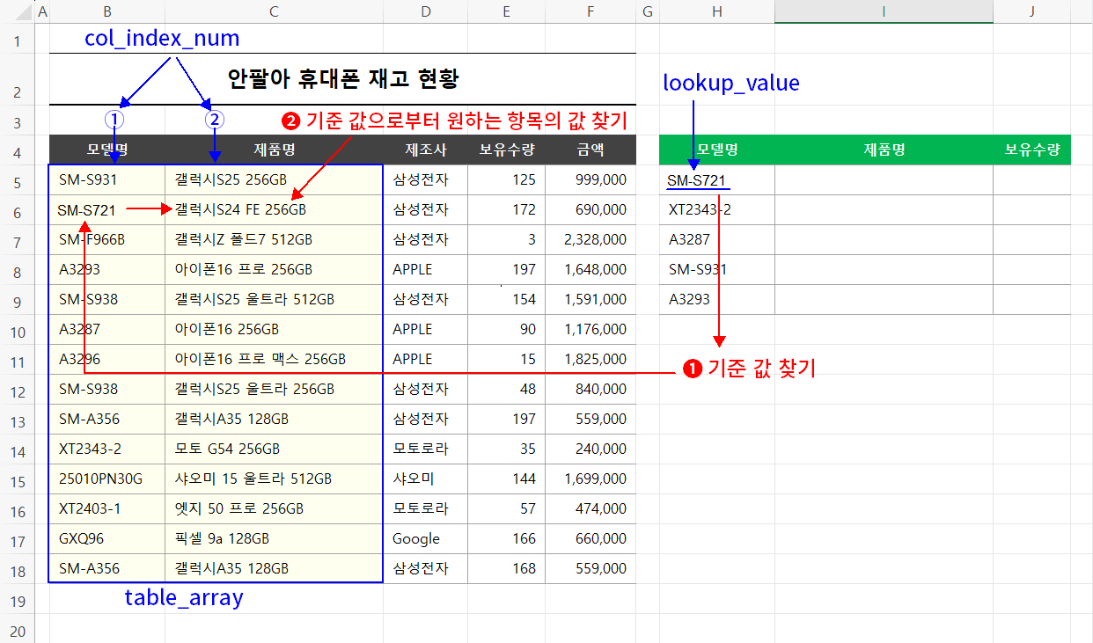The image size is (1093, 643).
Task: Select column header I
Action: click(884, 11)
